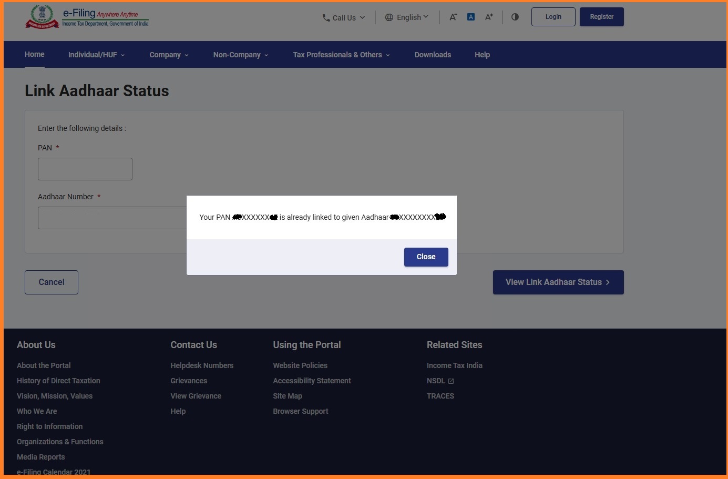Open the Company menu dropdown
Screen dimensions: 728x479
pyautogui.click(x=169, y=55)
